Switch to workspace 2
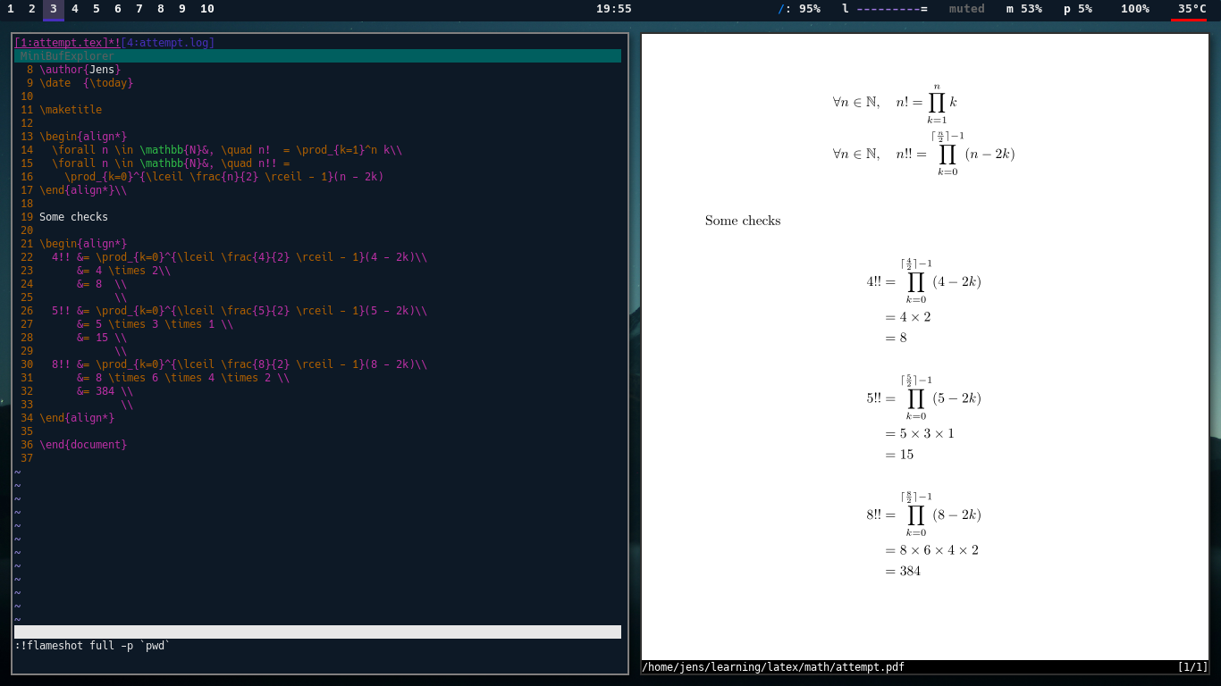 pos(32,9)
